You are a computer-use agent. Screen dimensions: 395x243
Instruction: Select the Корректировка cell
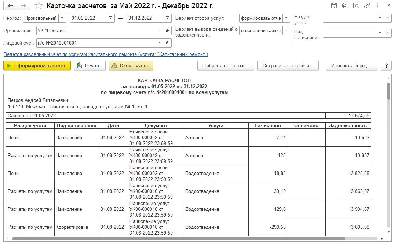click(x=77, y=227)
